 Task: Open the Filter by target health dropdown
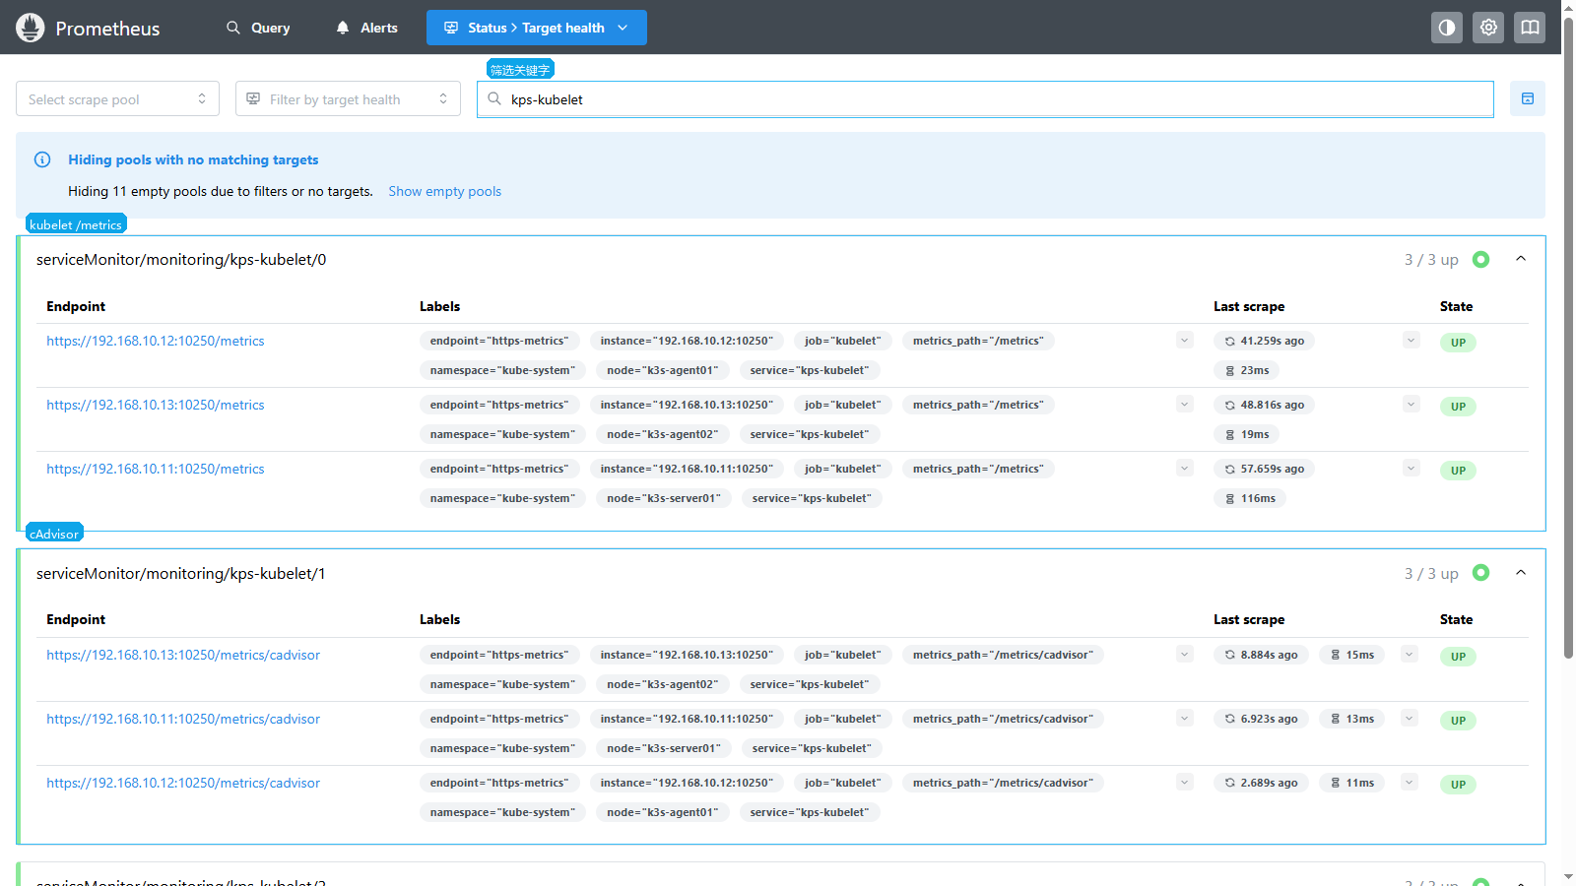(348, 98)
